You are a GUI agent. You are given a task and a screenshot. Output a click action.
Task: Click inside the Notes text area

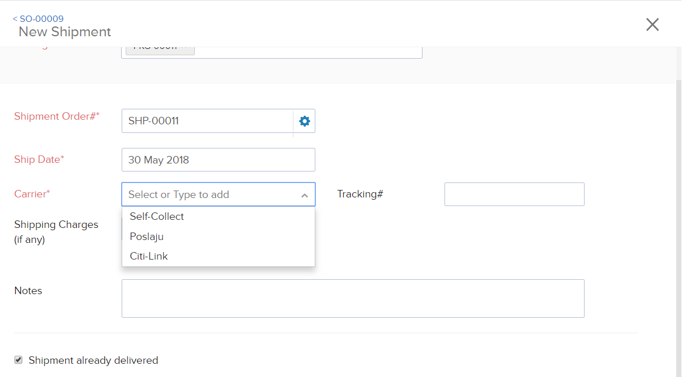point(352,298)
